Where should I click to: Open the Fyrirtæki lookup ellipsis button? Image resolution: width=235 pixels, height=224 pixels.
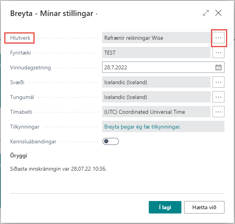click(219, 53)
